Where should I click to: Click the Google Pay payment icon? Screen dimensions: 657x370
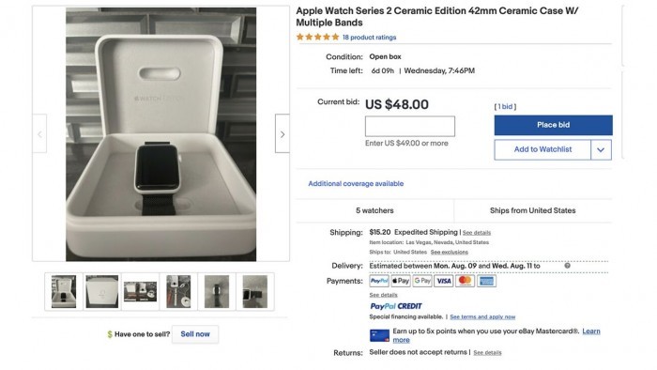tap(422, 281)
